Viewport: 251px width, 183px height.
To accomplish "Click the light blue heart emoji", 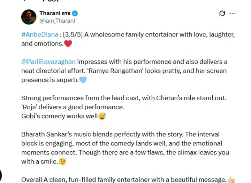I will [x=83, y=80].
